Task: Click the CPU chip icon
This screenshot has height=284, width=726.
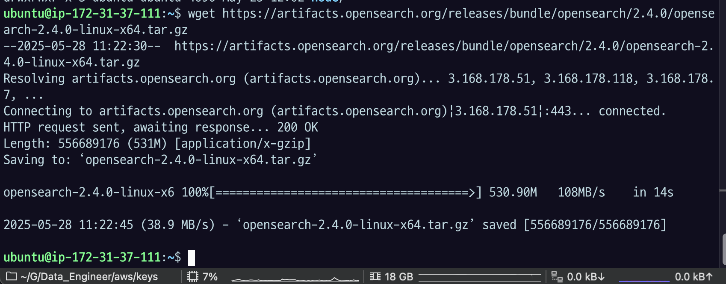Action: point(193,277)
